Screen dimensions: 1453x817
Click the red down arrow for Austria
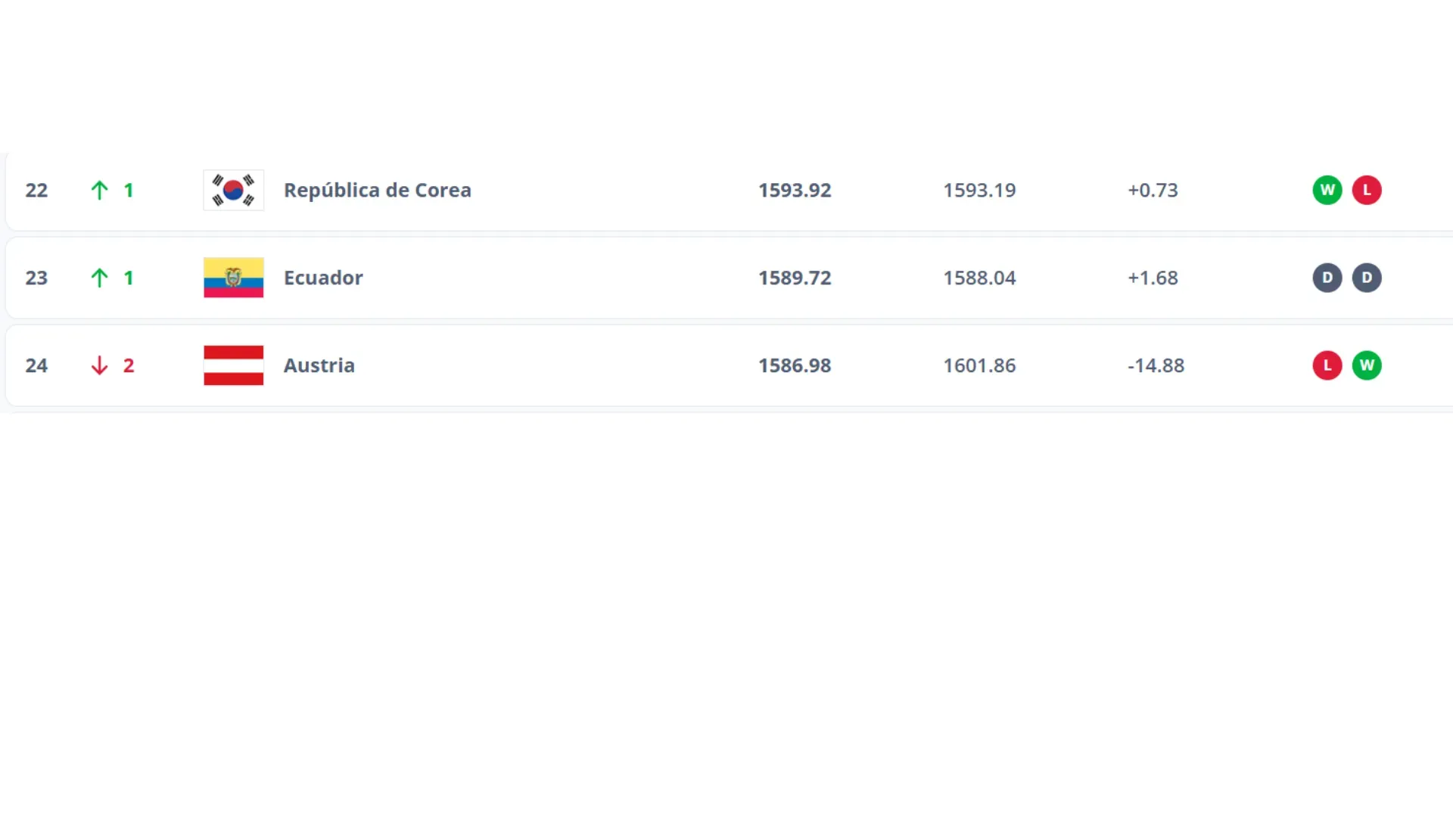[99, 365]
